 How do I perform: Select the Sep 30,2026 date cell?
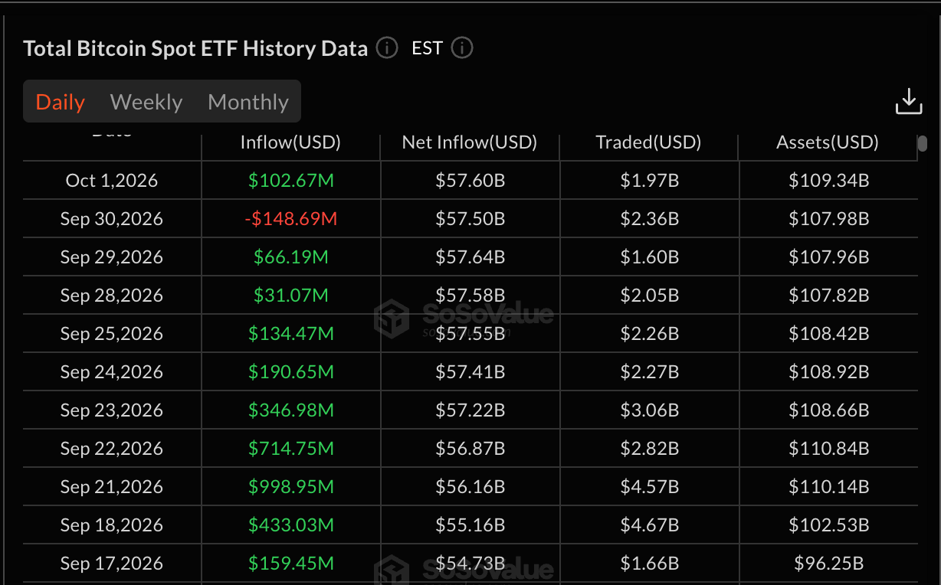(112, 219)
